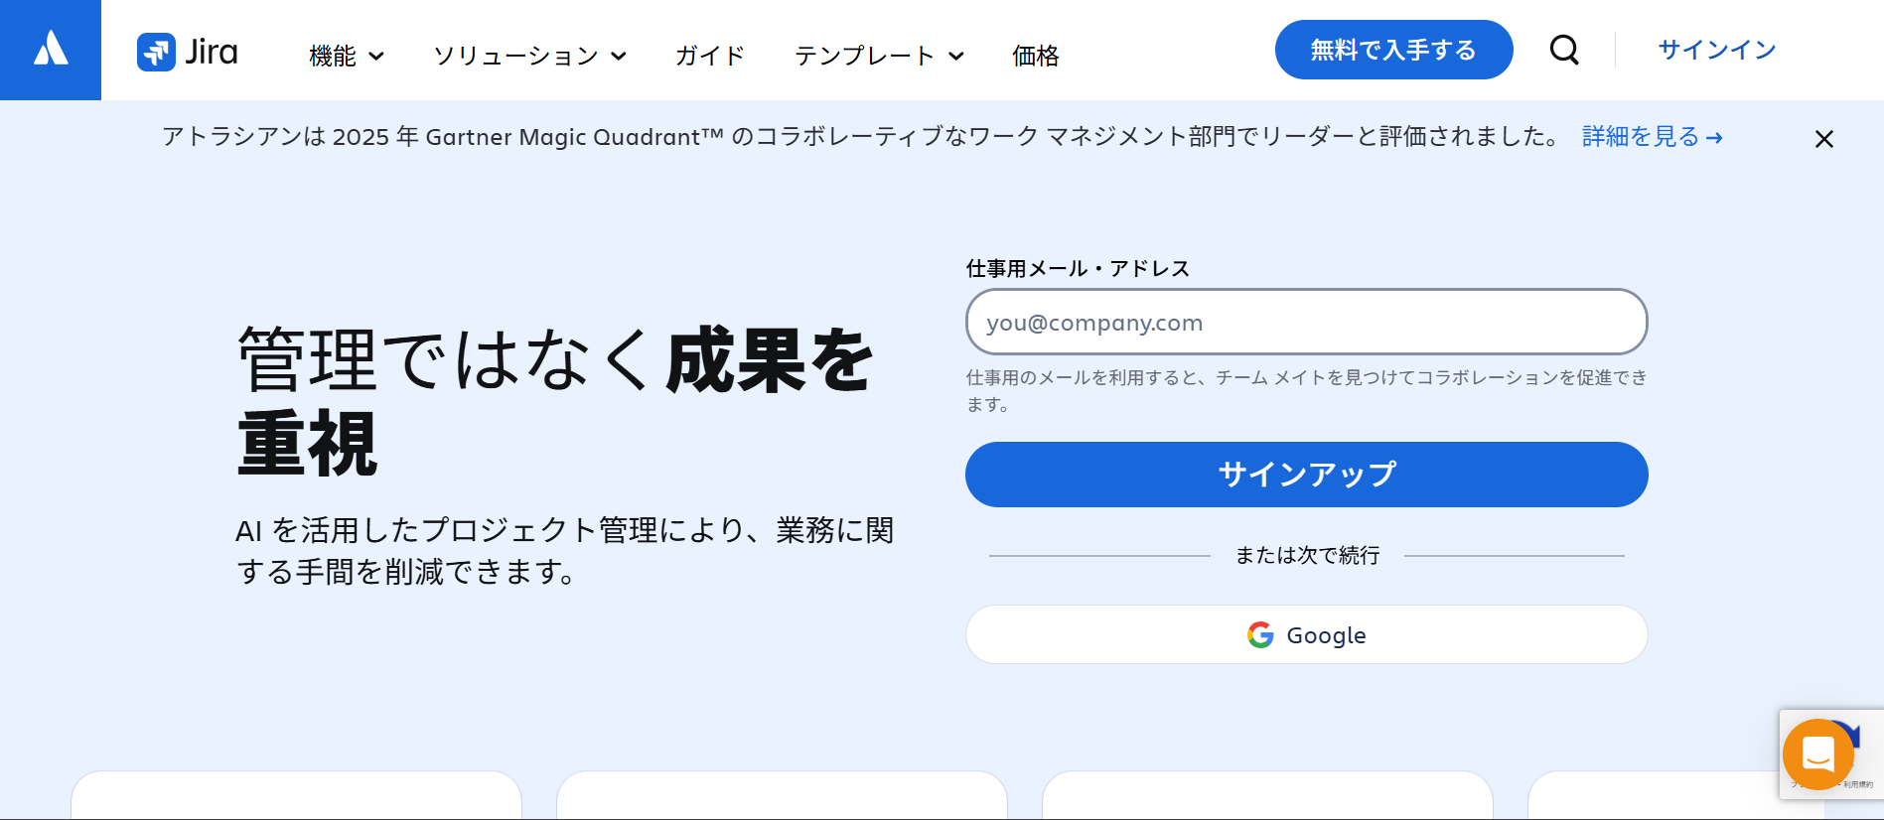The height and width of the screenshot is (820, 1884).
Task: Follow the 詳細を見る link in the banner
Action: point(1639,137)
